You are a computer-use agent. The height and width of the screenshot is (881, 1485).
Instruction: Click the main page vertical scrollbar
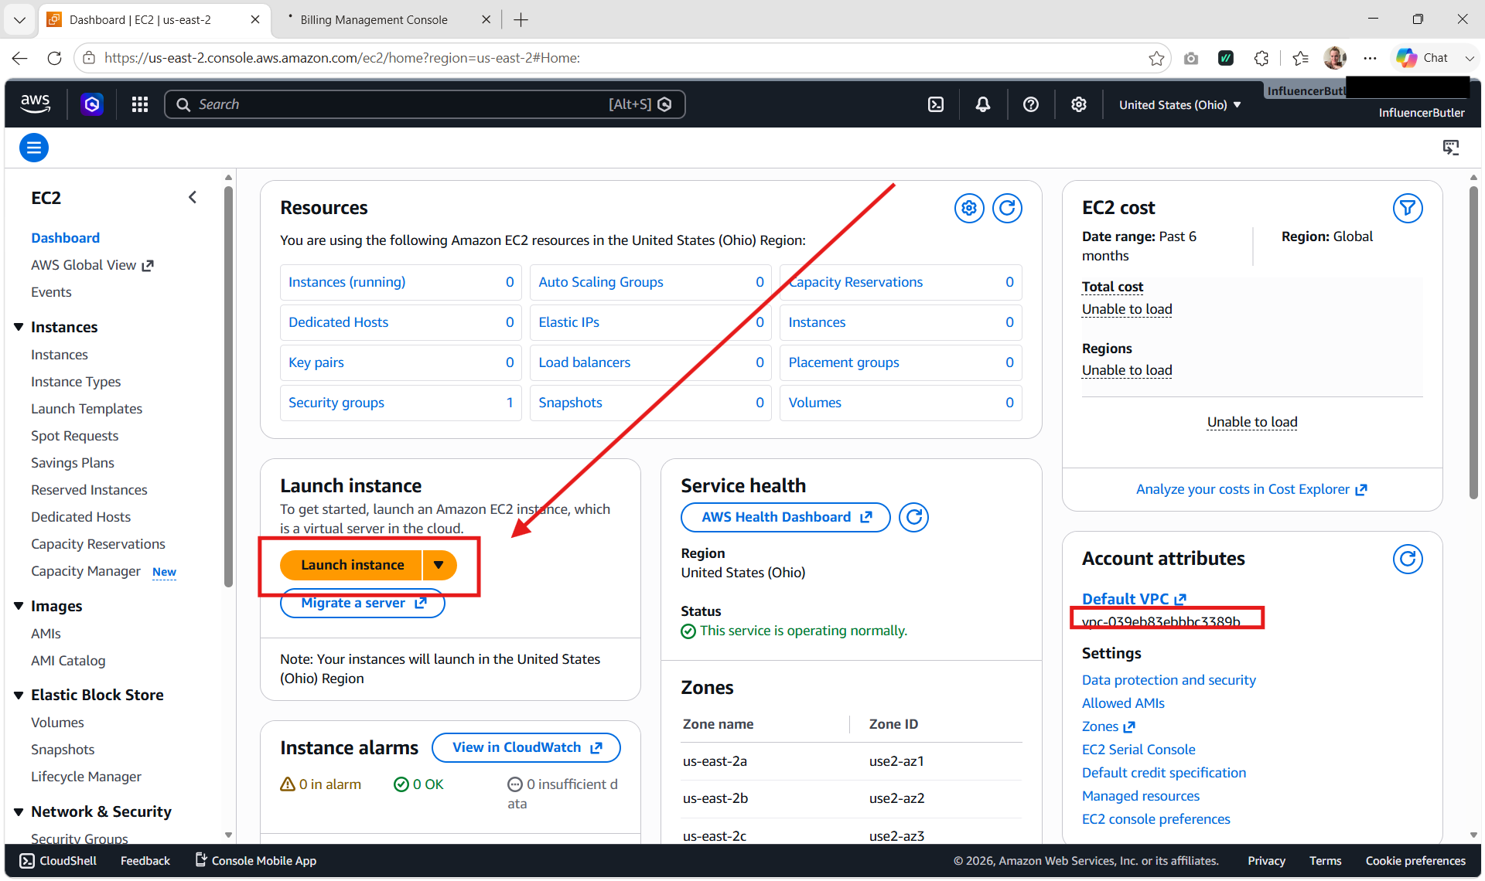[x=1473, y=342]
